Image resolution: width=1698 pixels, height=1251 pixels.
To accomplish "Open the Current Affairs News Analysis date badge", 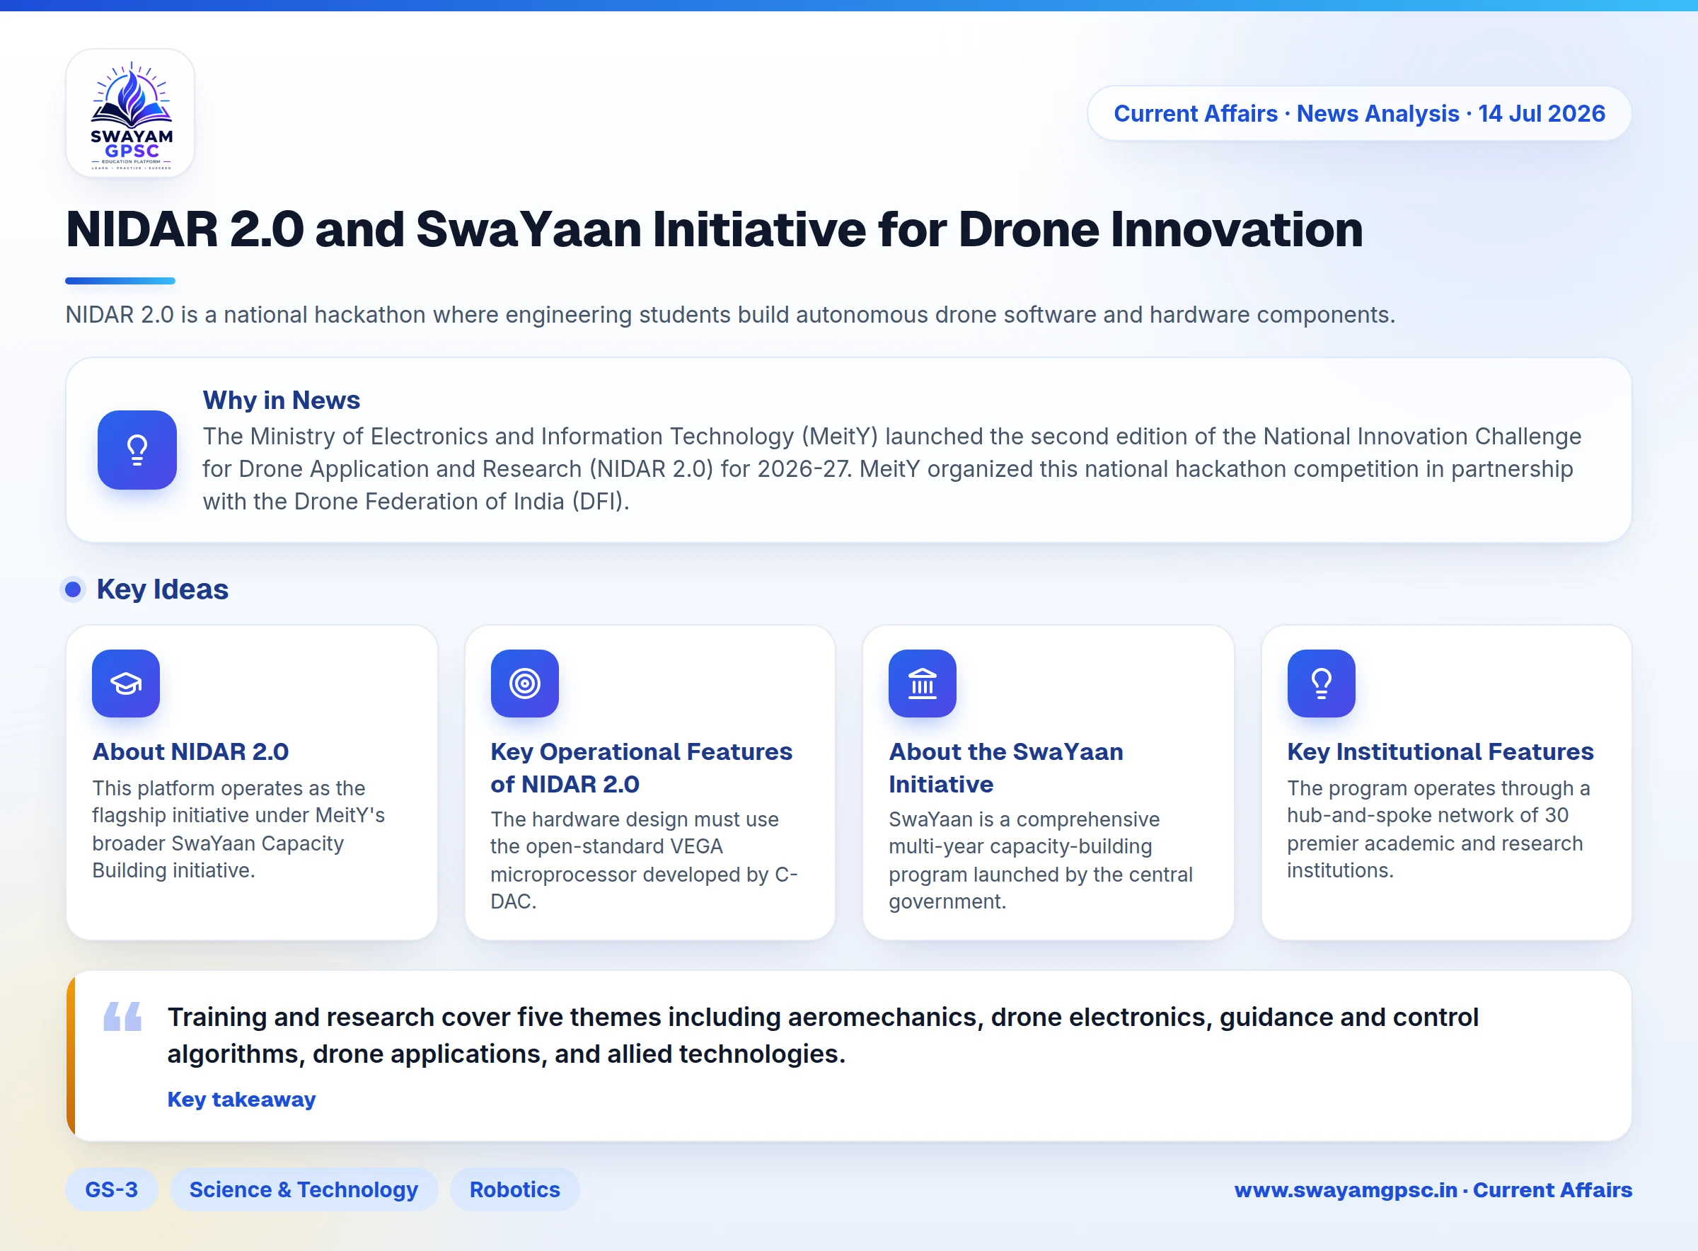I will [x=1359, y=114].
